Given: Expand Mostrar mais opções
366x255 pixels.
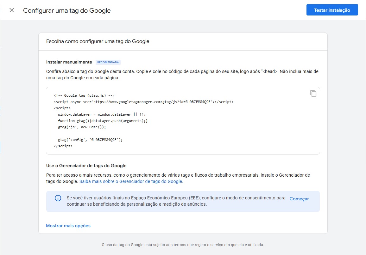Looking at the screenshot, I should (68, 226).
